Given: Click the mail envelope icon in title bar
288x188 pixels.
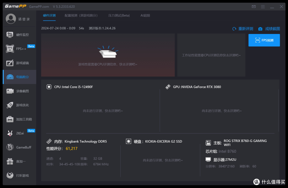Looking at the screenshot, I should 254,7.
